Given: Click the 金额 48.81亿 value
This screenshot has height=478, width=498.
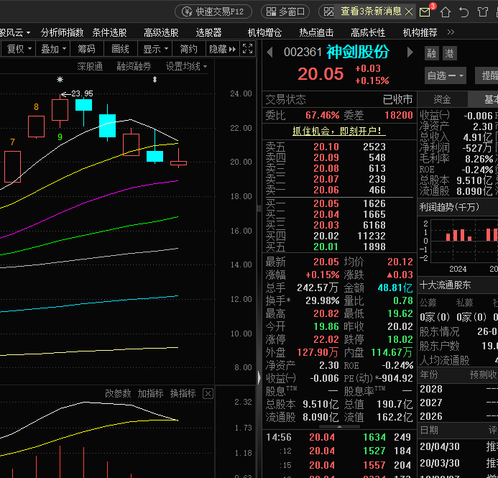Looking at the screenshot, I should click(395, 288).
